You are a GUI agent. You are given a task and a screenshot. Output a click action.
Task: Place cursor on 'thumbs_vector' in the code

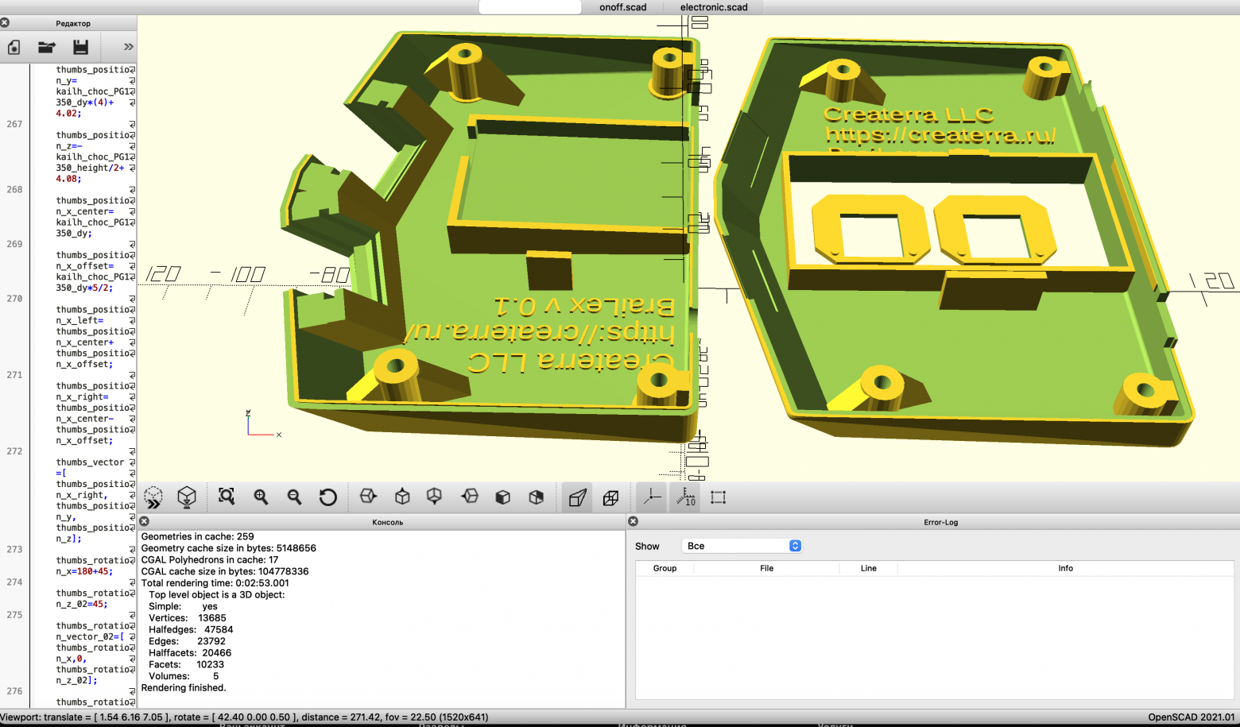90,462
